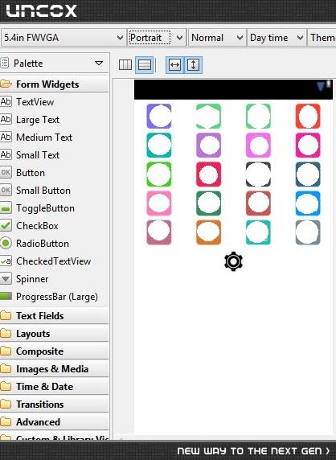Click the black title bar of the device preview
The width and height of the screenshot is (336, 460).
pos(233,89)
